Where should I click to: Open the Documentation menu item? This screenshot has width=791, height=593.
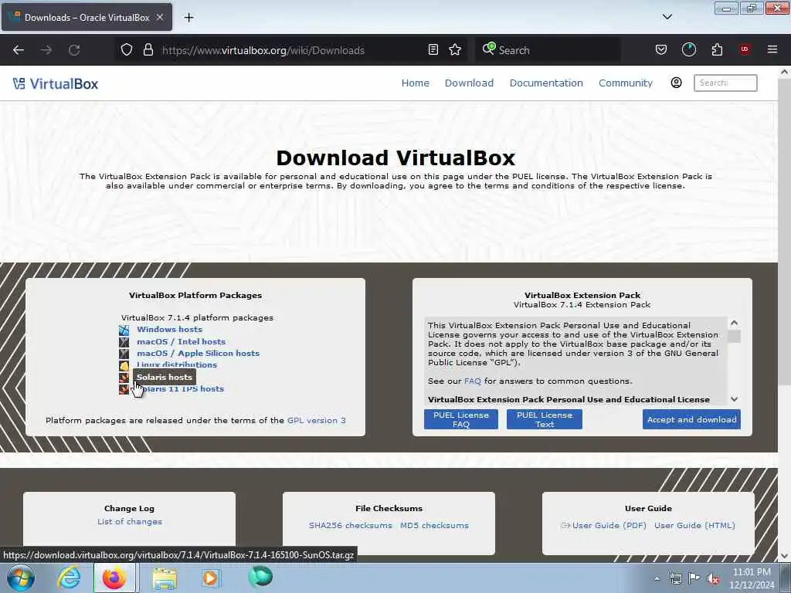point(546,83)
